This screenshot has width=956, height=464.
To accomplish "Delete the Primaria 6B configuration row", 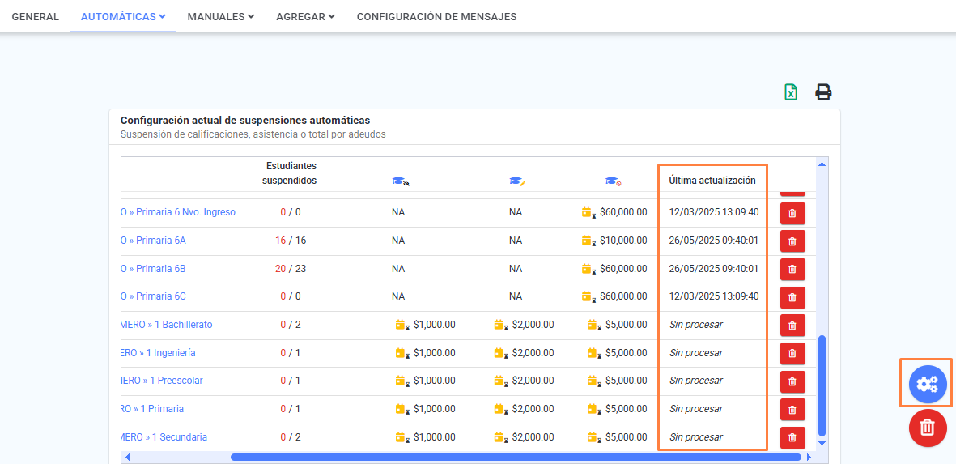I will click(x=792, y=269).
